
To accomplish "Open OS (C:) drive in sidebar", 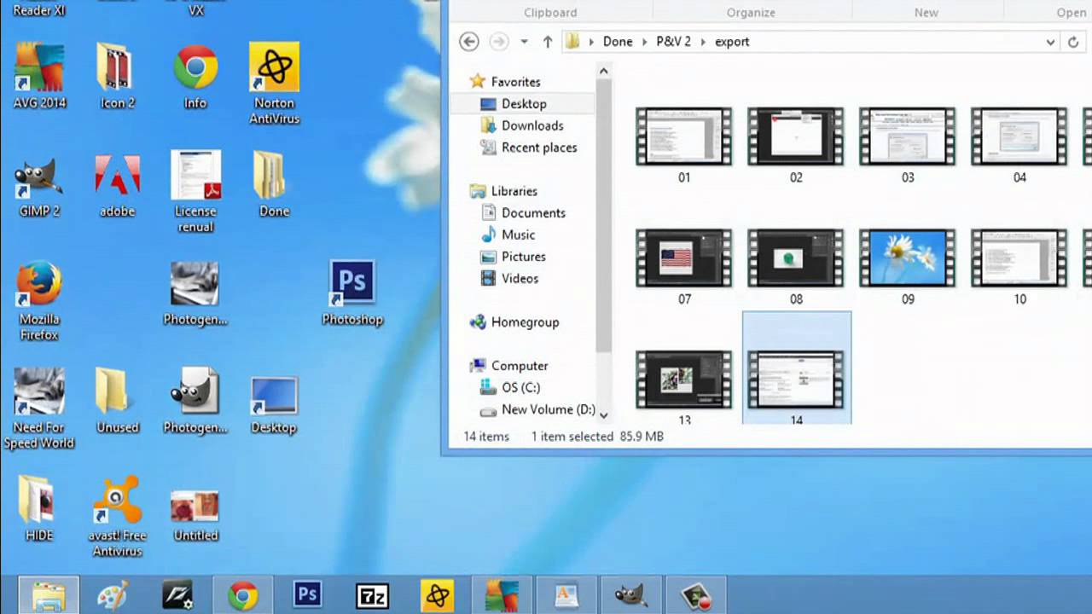I will coord(520,387).
